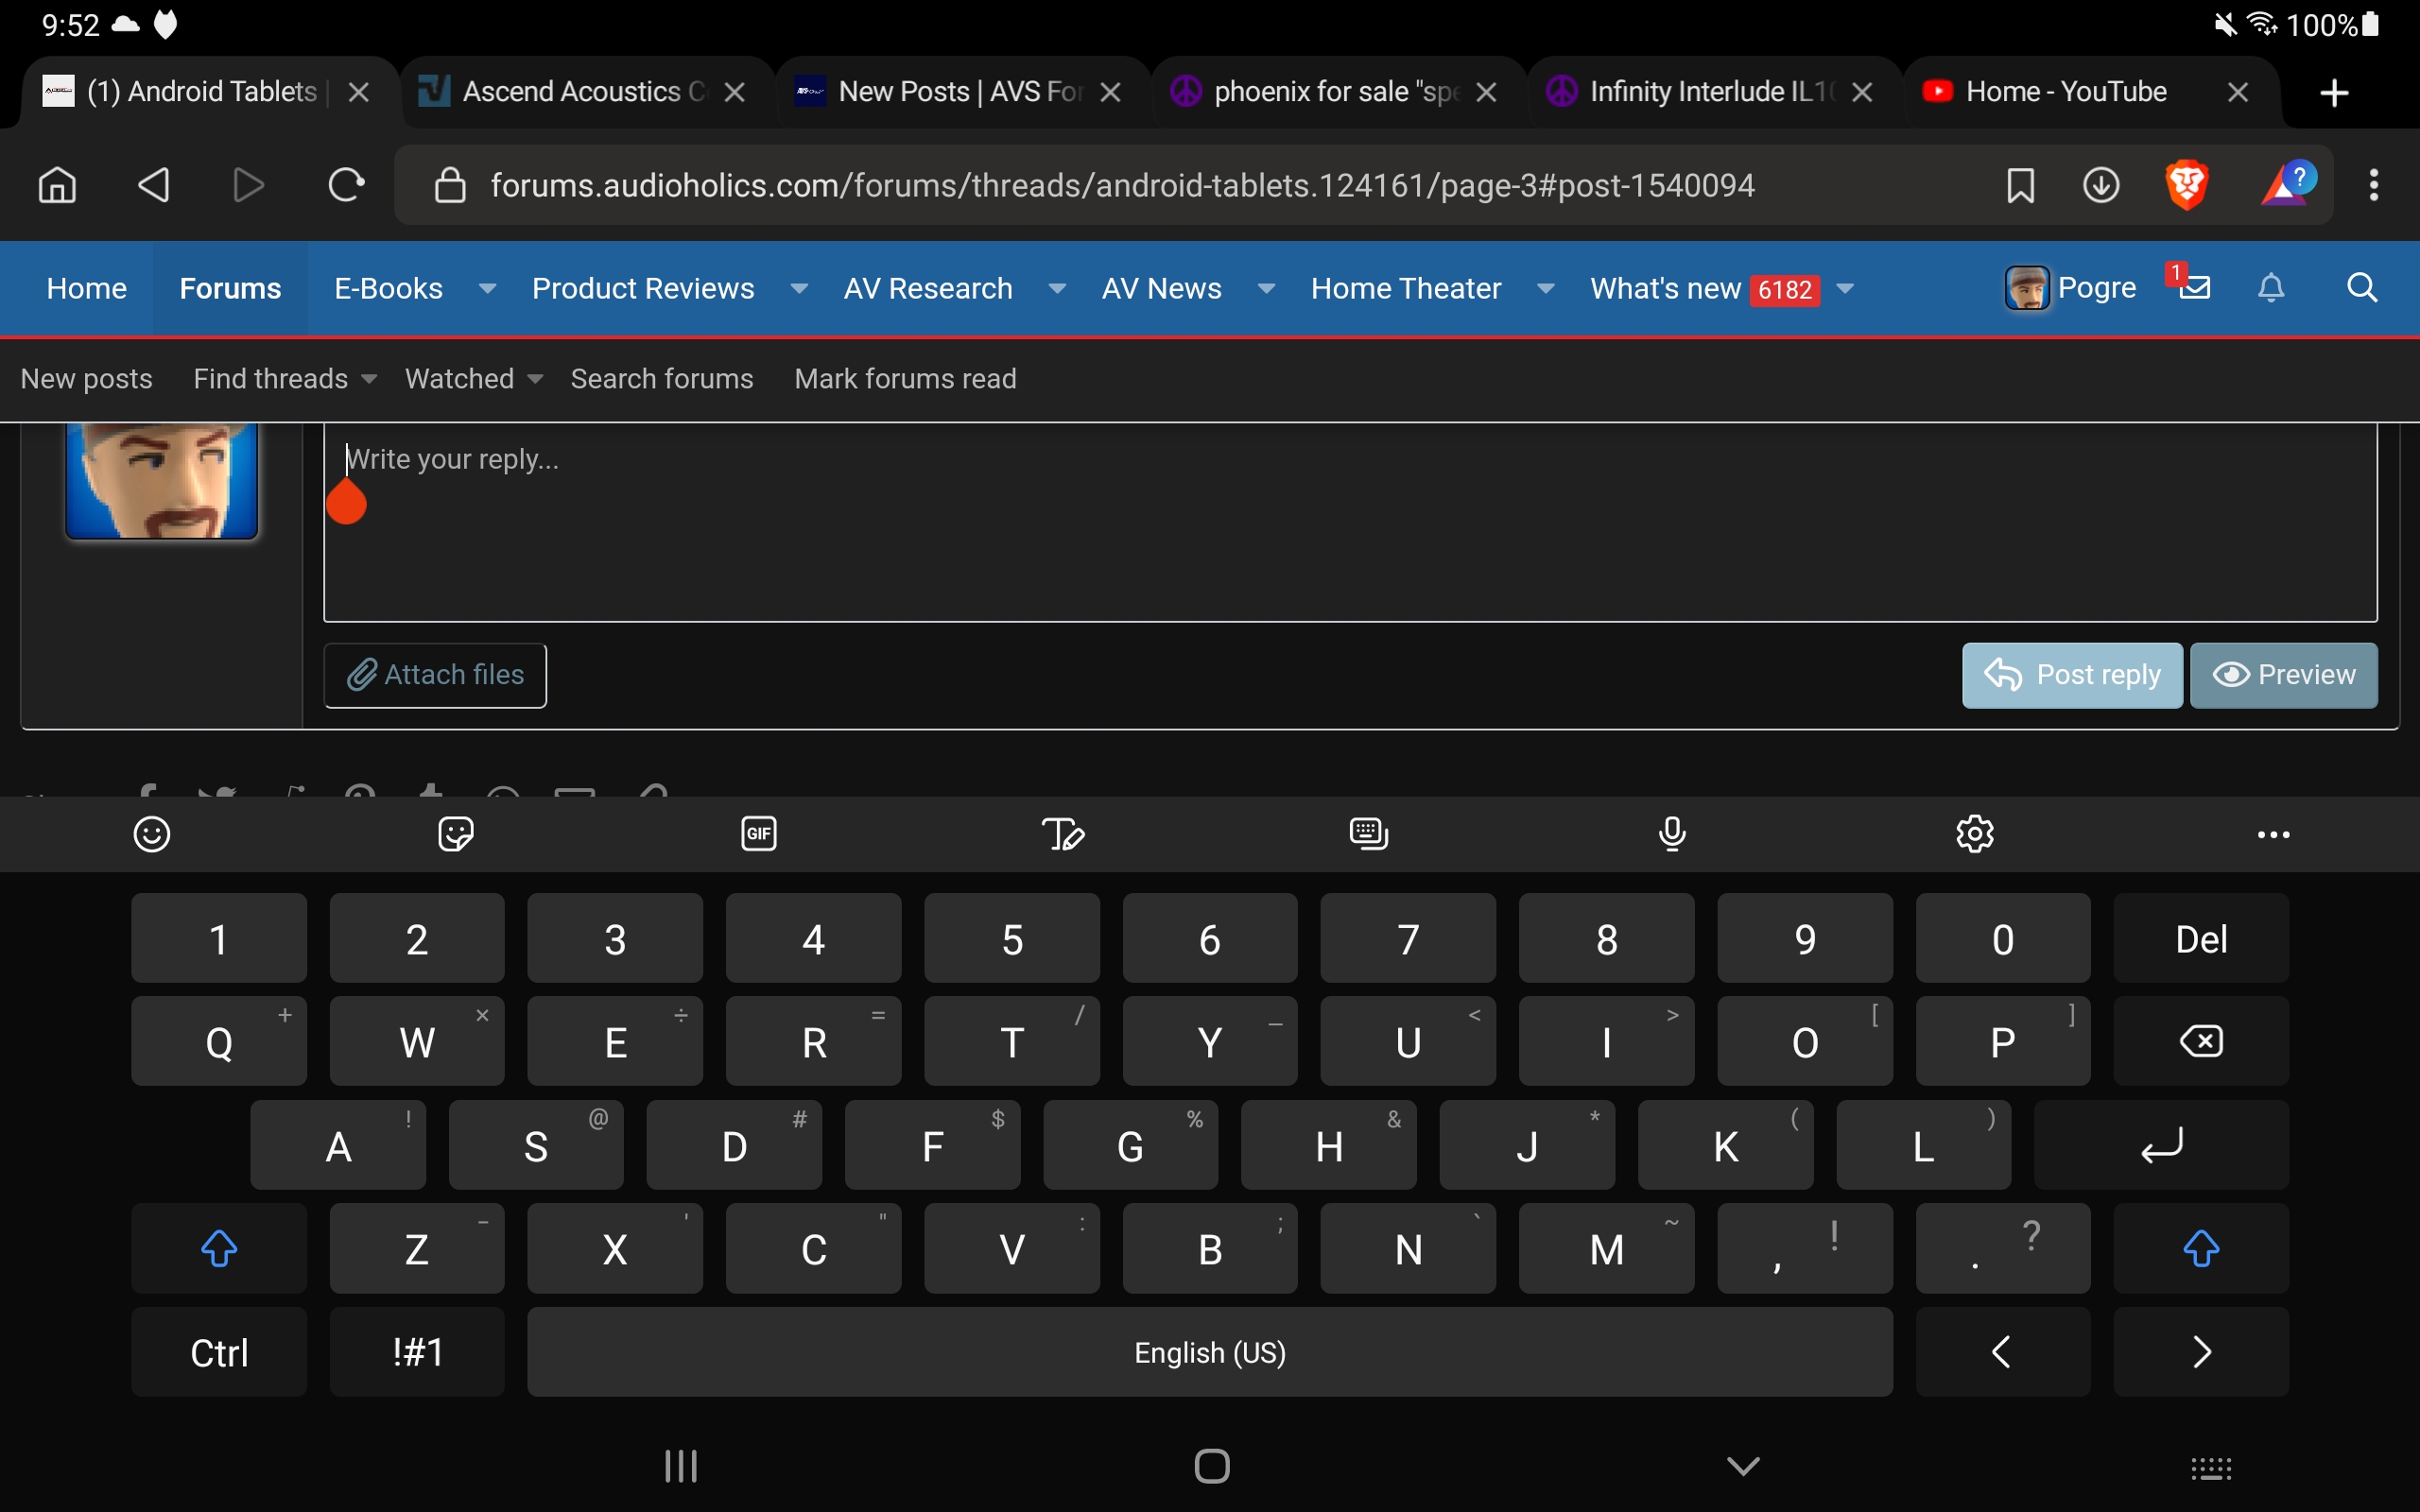The image size is (2420, 1512).
Task: Switch to the symbols layout with the !#1 key
Action: [x=417, y=1352]
